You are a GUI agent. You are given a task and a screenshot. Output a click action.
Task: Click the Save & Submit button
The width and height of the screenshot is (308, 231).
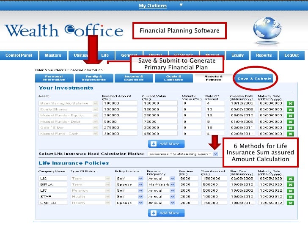254,79
